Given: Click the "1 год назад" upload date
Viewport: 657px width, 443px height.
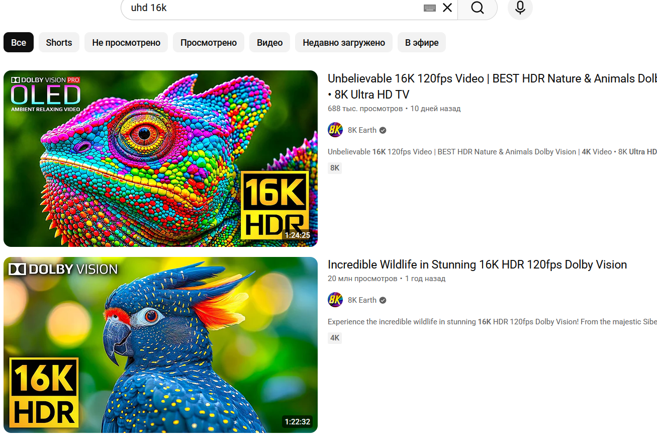Looking at the screenshot, I should point(425,279).
